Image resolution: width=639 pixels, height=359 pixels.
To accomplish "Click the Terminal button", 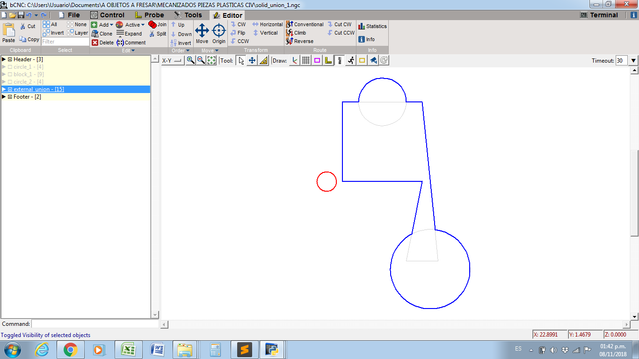I will [x=599, y=15].
